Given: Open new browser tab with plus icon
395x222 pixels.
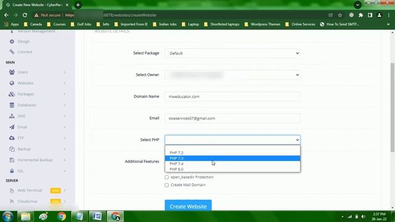Looking at the screenshot, I should tap(78, 5).
